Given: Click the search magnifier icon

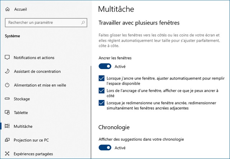Looking at the screenshot, I should pyautogui.click(x=83, y=23).
